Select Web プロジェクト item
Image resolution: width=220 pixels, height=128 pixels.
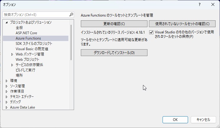28,60
